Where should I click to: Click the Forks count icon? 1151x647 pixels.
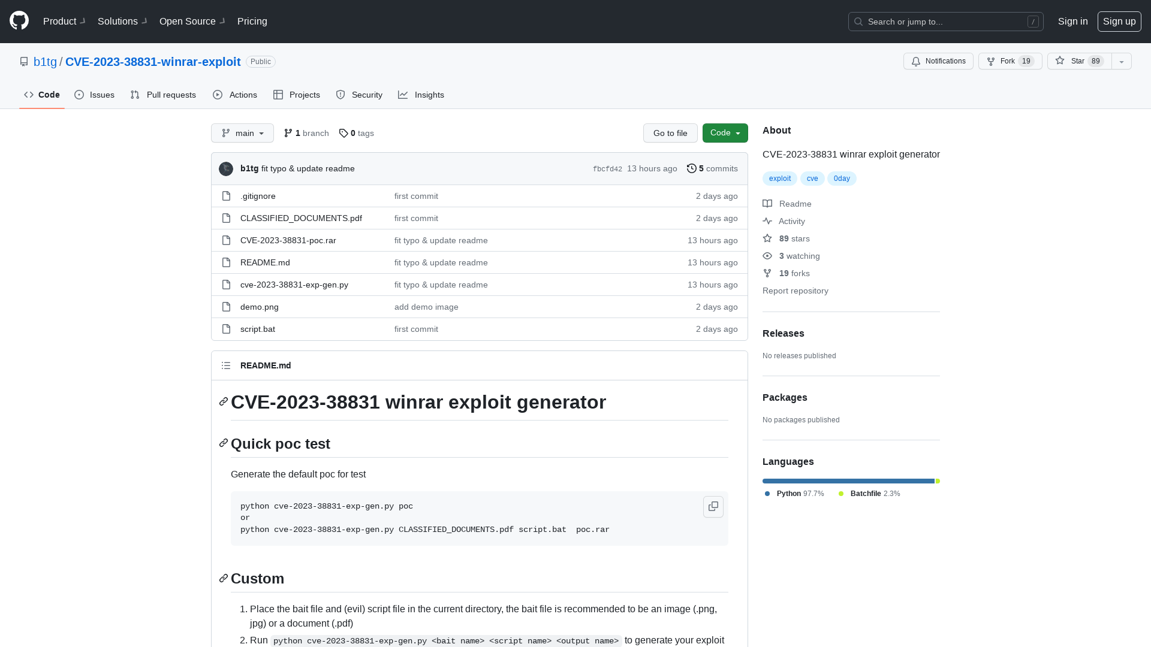point(767,273)
